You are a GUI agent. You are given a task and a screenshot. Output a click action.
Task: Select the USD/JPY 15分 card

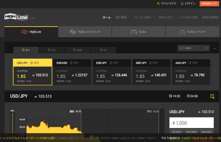click(x=33, y=72)
